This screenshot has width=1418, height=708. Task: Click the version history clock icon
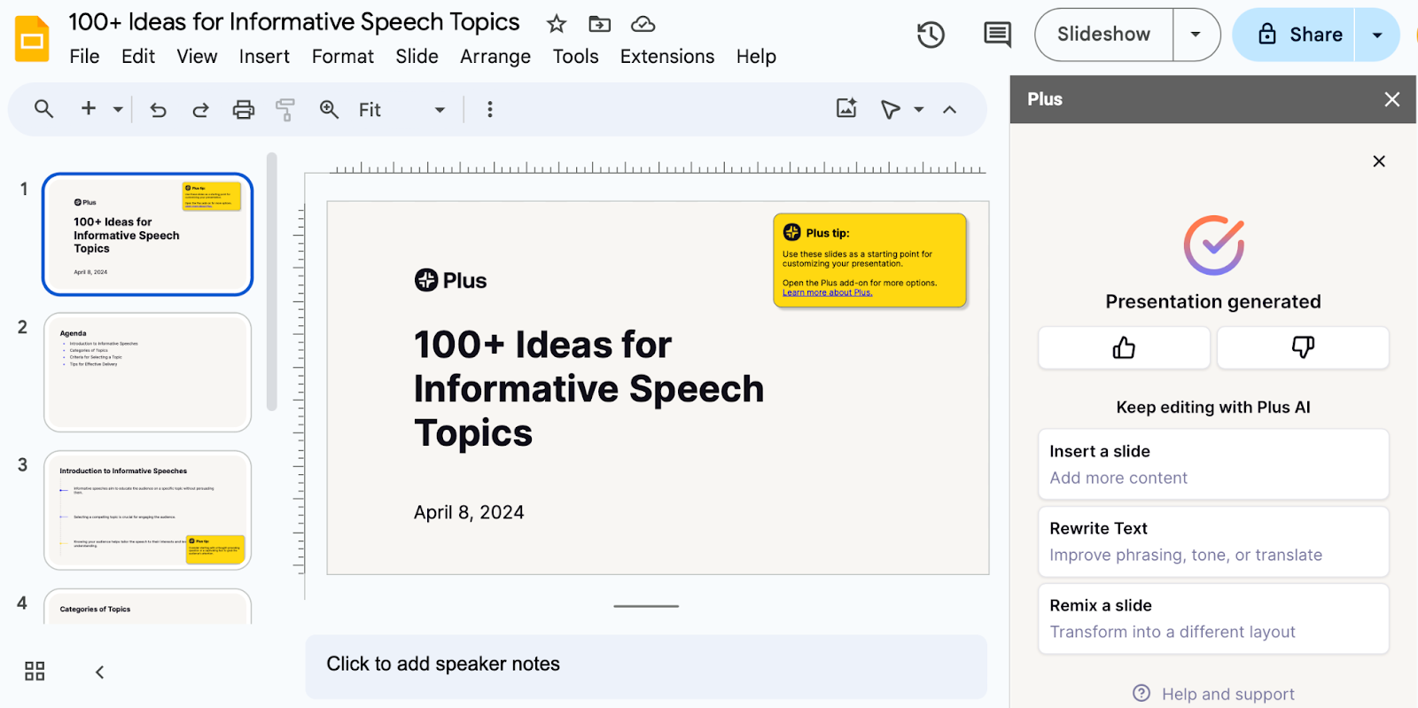tap(931, 35)
